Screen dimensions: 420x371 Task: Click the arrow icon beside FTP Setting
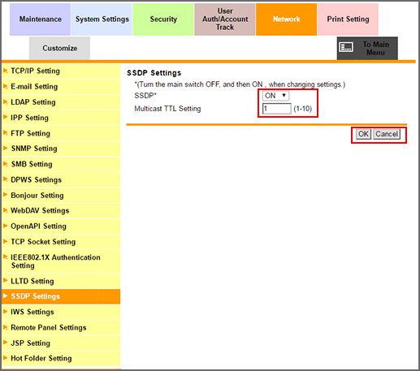(x=5, y=133)
